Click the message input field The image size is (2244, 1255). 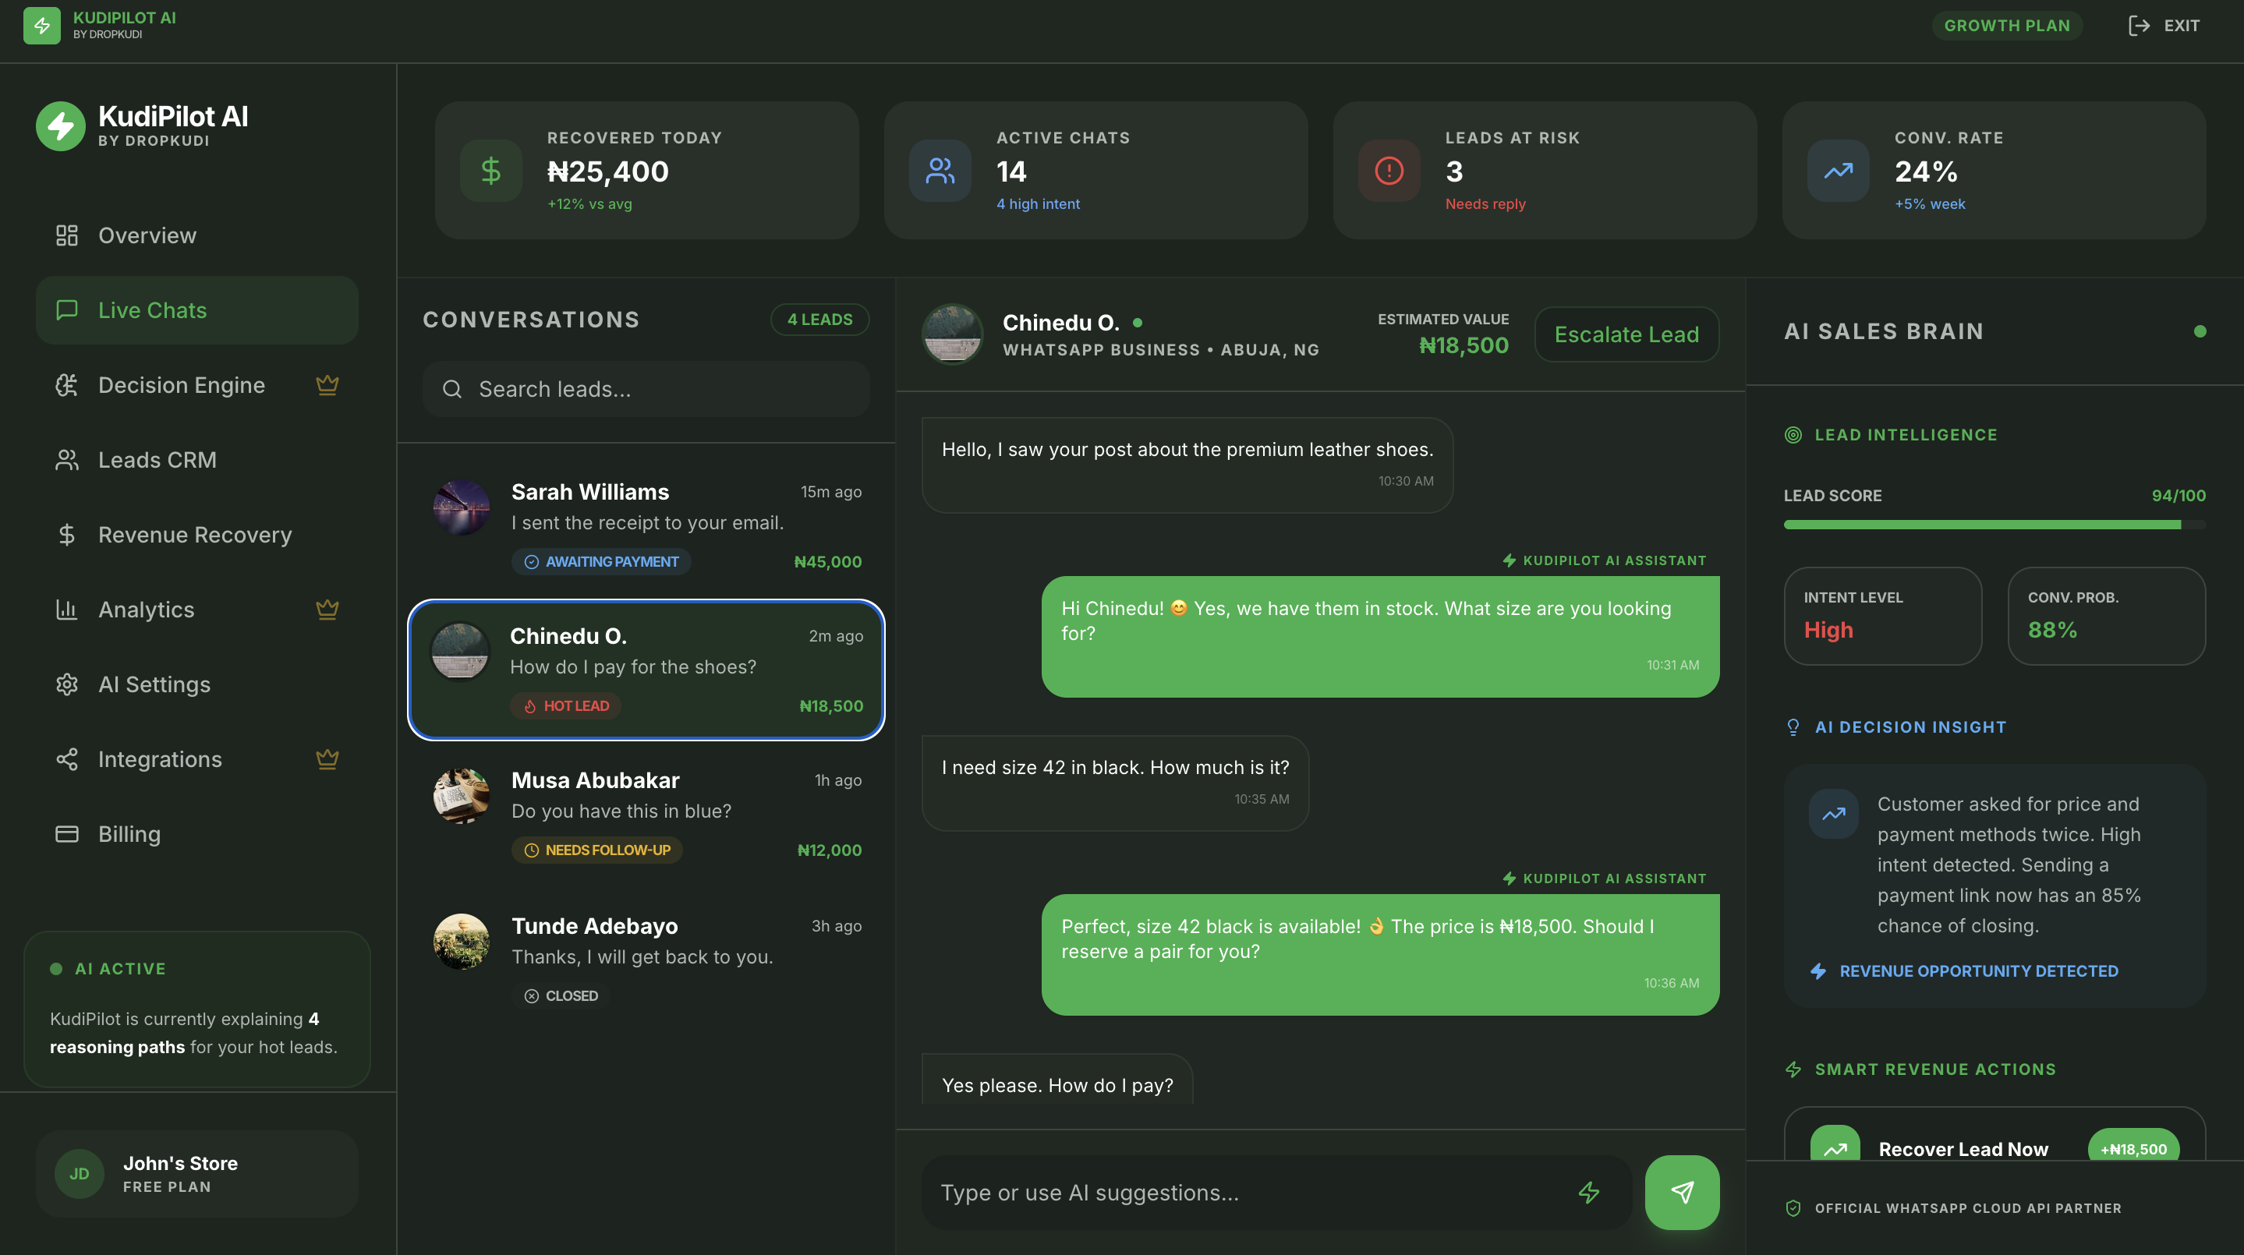[x=1276, y=1193]
